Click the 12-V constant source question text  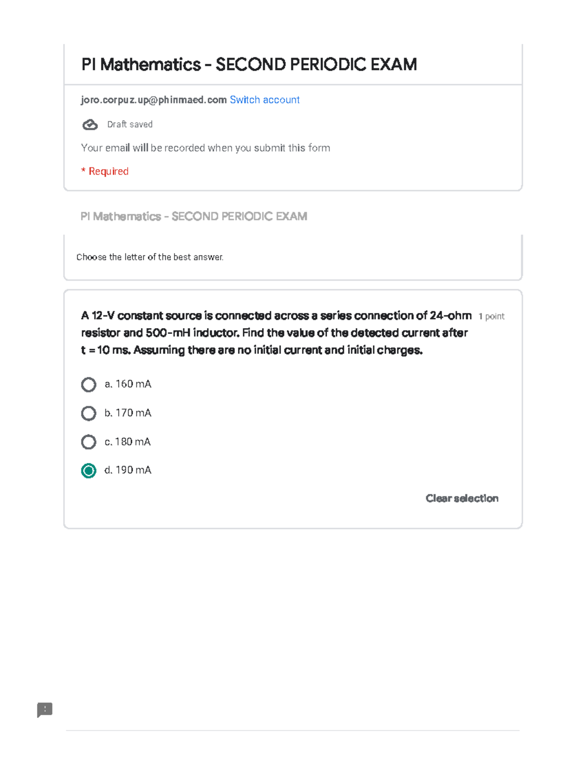pos(275,333)
